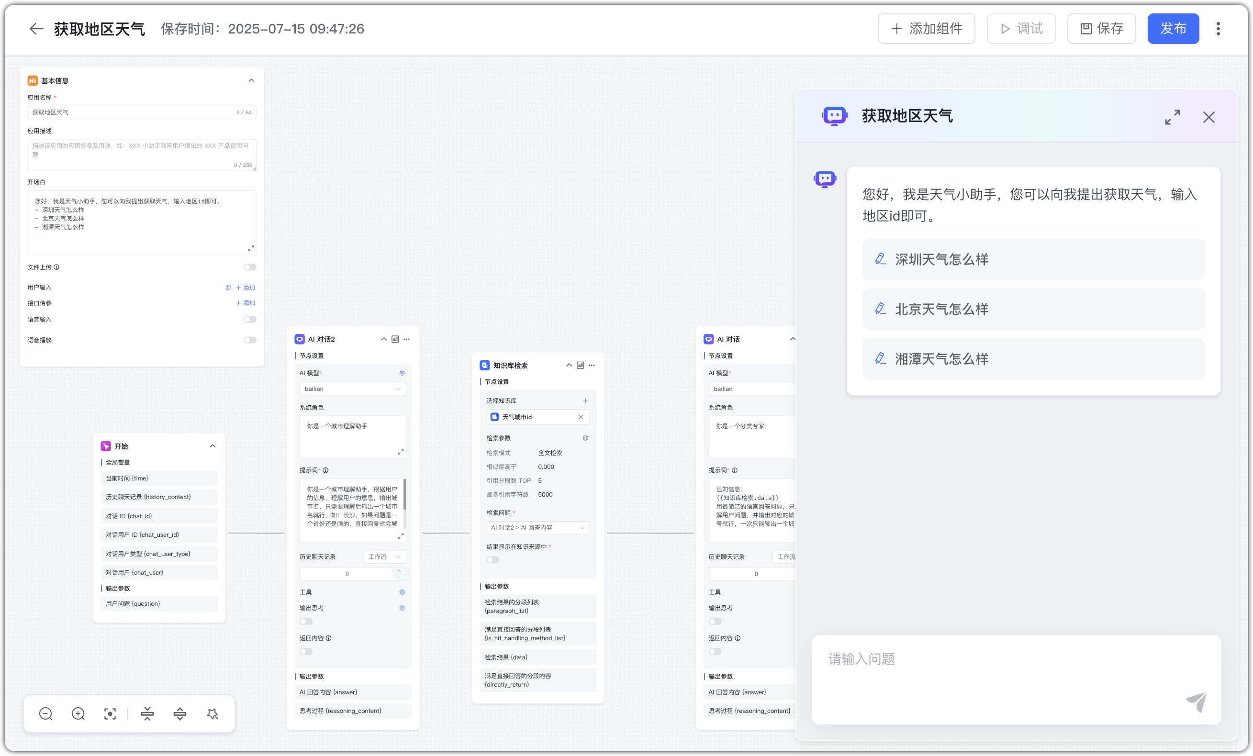Click the fit-to-view icon in canvas toolbar
Screen dimensions: 1253x756
(110, 714)
